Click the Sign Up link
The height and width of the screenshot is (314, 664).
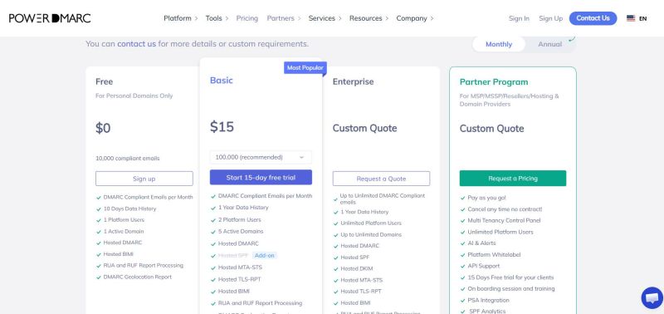(550, 18)
